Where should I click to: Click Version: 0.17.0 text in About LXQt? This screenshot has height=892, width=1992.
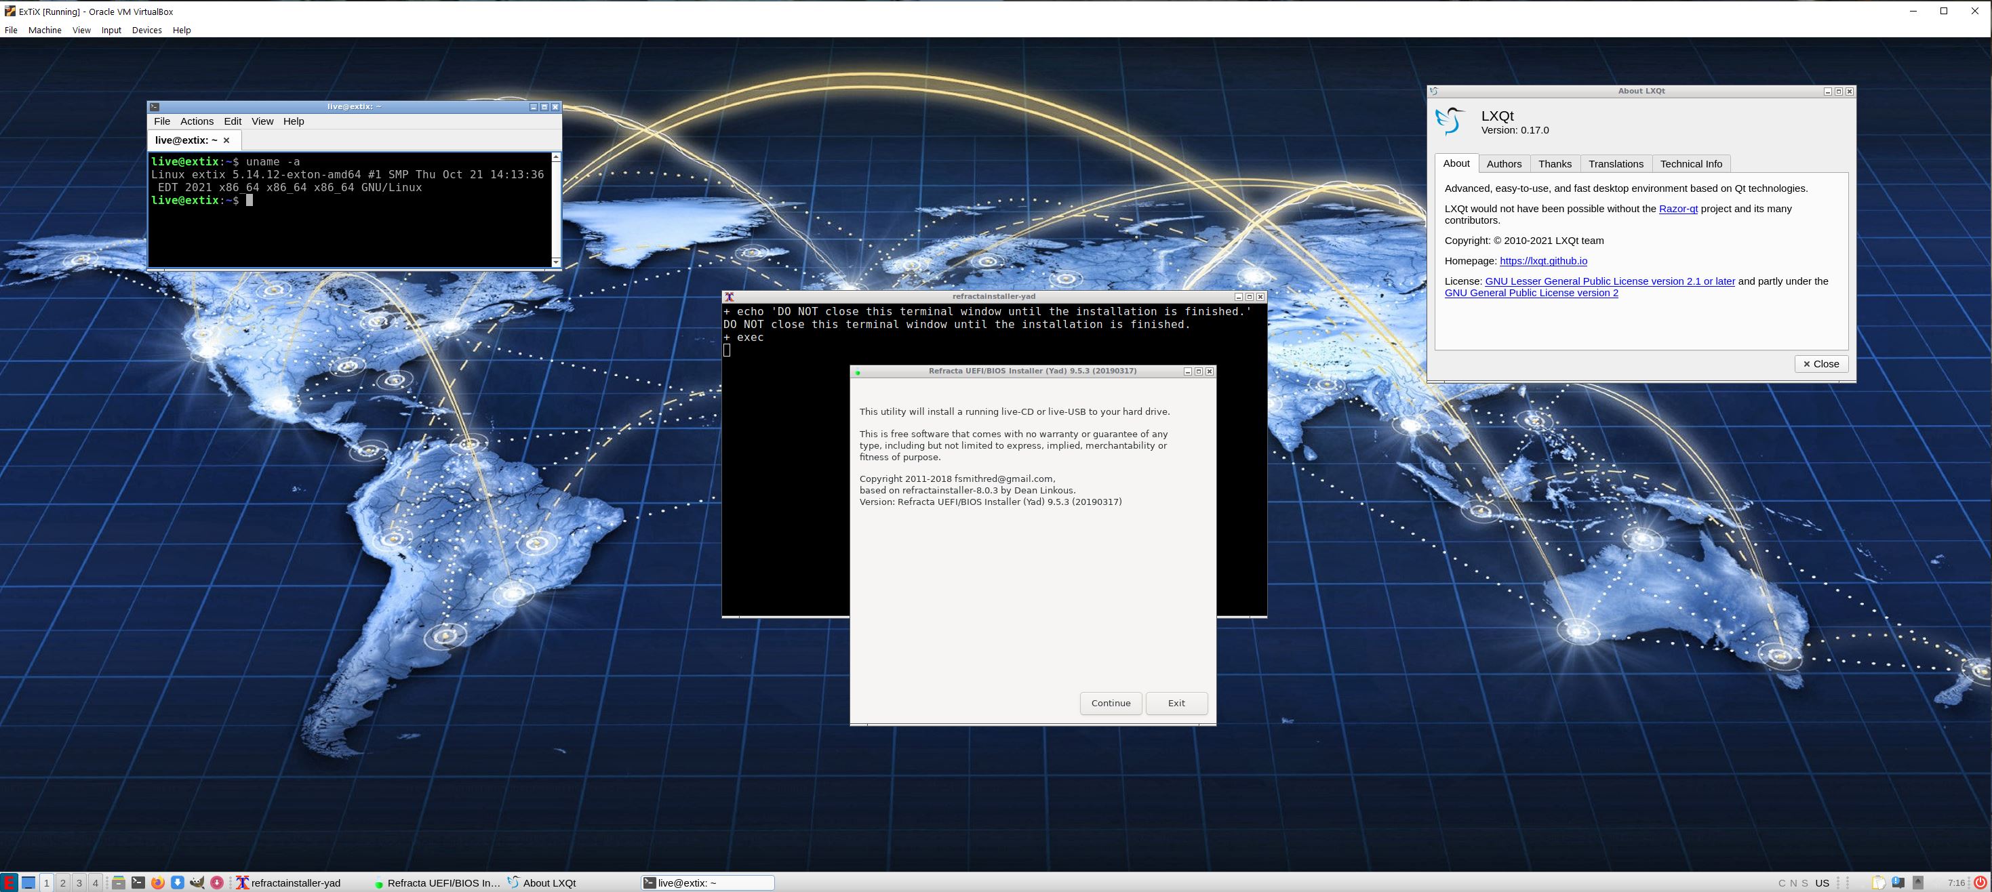(1515, 131)
